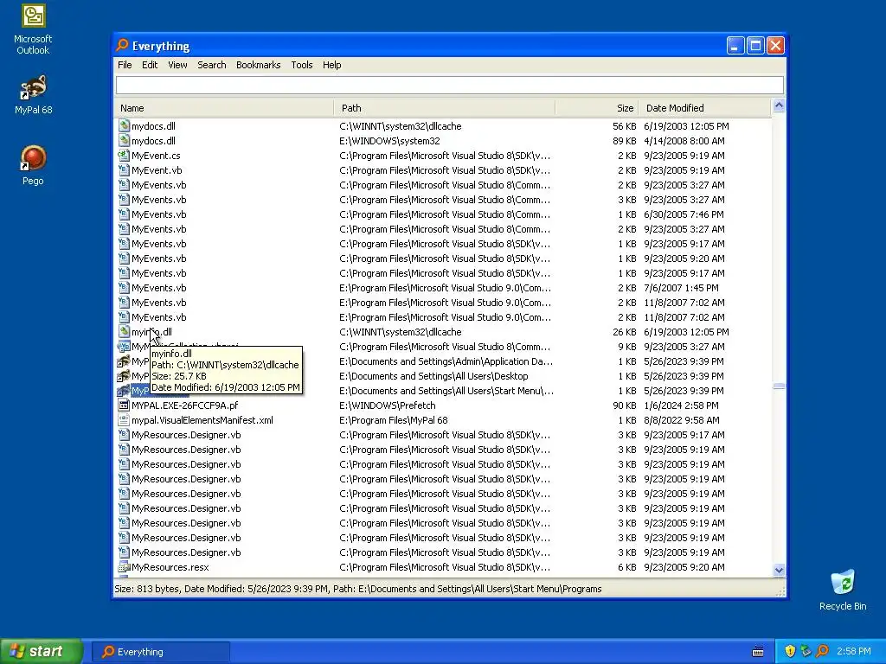Click the security shield alert tray icon
The width and height of the screenshot is (886, 664).
point(790,651)
